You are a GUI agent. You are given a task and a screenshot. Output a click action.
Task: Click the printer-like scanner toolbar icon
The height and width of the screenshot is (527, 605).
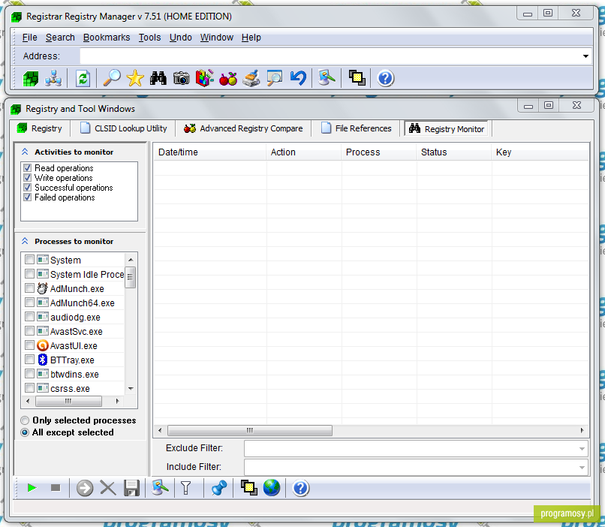(x=251, y=78)
